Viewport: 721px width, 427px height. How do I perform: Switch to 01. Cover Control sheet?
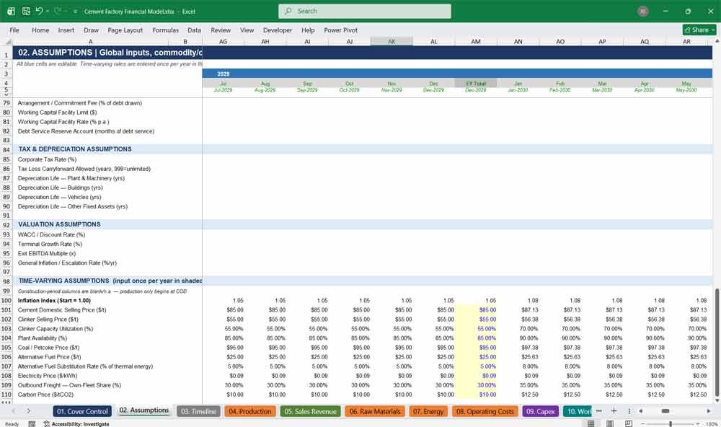tap(82, 411)
